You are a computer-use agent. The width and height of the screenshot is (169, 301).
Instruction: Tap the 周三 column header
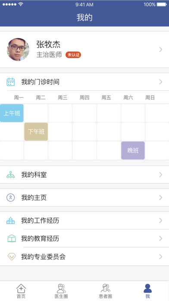click(63, 98)
